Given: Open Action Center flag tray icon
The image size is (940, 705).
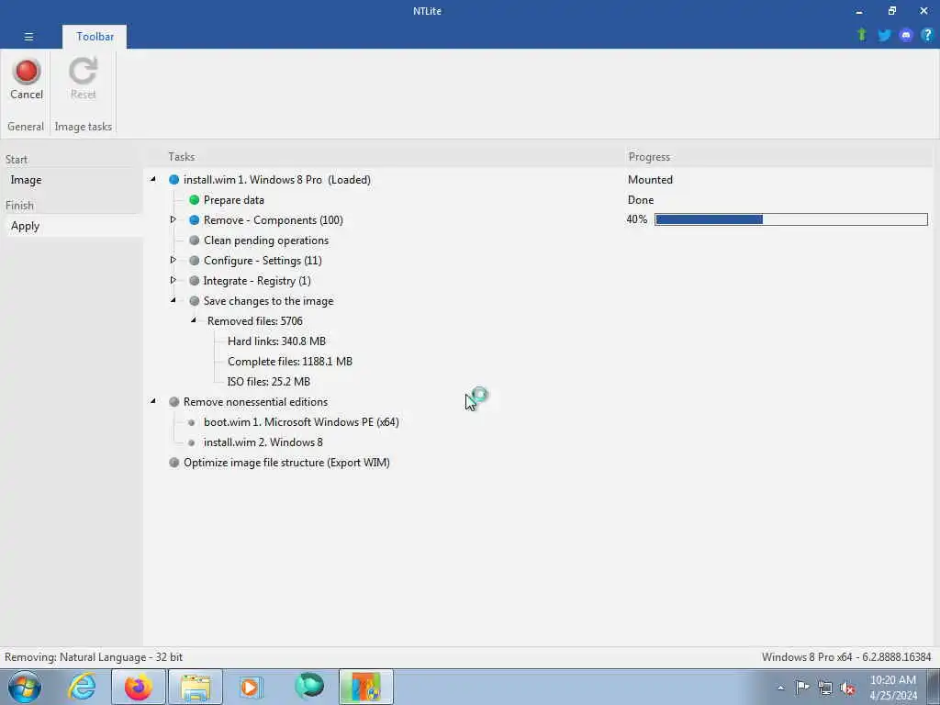Looking at the screenshot, I should pyautogui.click(x=802, y=687).
